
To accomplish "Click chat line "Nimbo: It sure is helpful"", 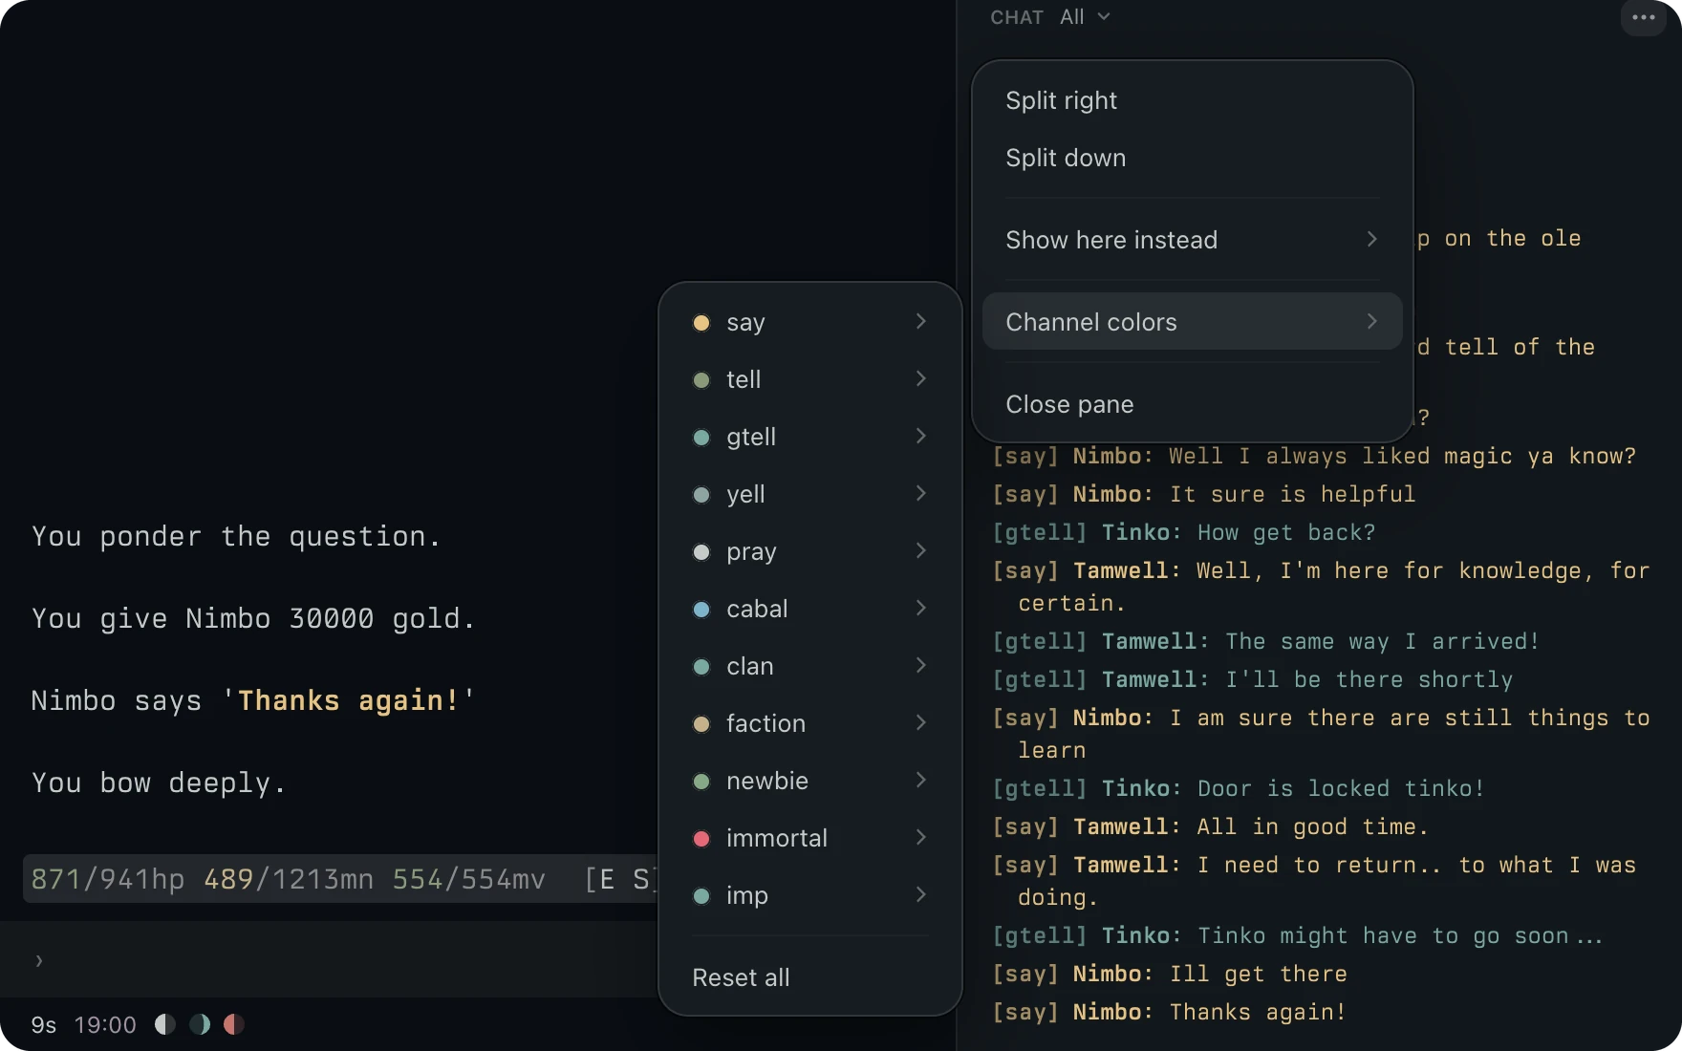I will tap(1204, 494).
